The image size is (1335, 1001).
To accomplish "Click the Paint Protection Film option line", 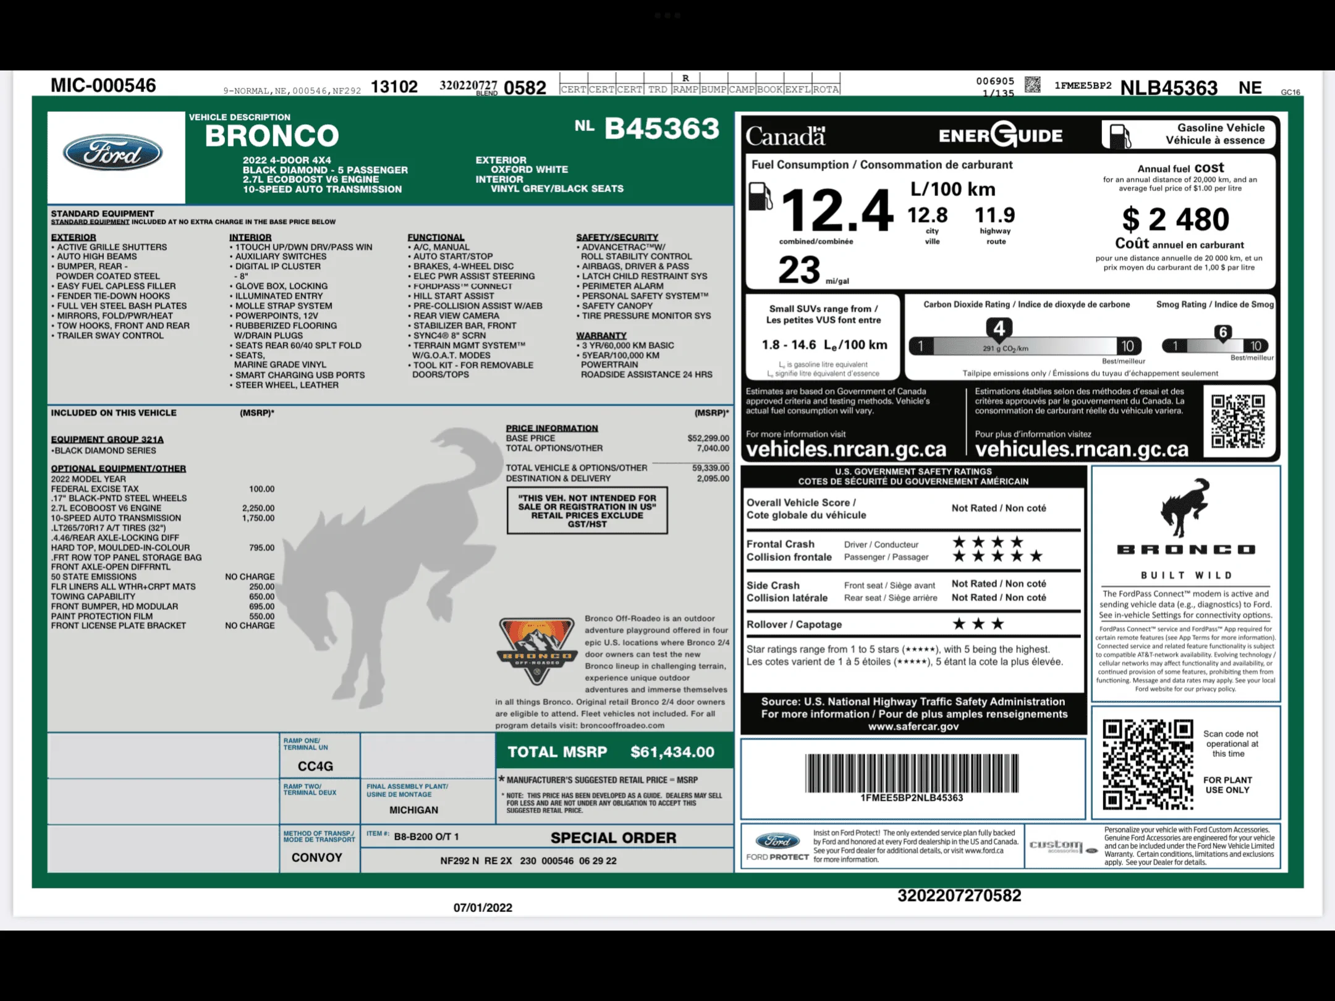I will (163, 616).
